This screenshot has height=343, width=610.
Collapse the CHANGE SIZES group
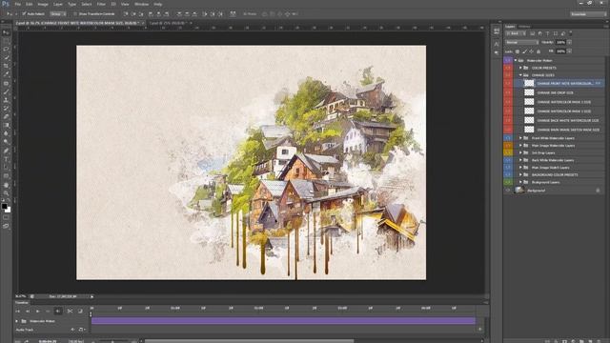click(x=520, y=75)
